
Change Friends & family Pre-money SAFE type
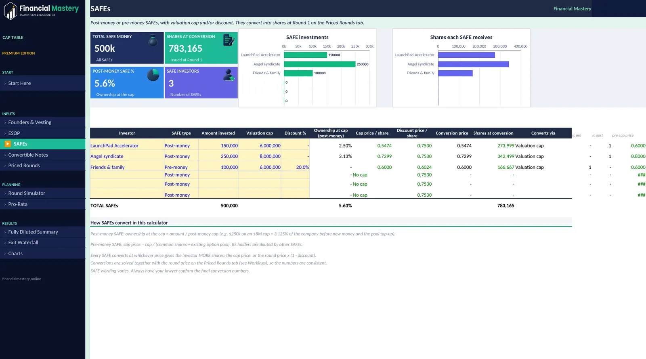coord(181,167)
